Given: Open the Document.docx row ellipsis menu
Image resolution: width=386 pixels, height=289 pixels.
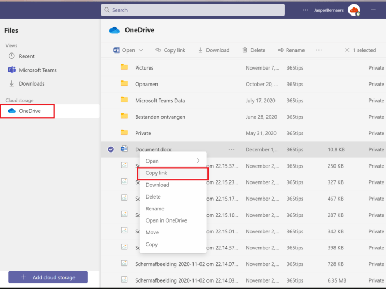Looking at the screenshot, I should click(232, 149).
